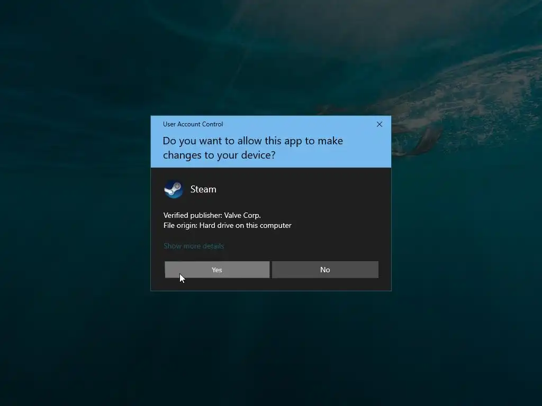Screen dimensions: 542x406
Task: Click the 'Steam' app name text
Action: (203, 189)
